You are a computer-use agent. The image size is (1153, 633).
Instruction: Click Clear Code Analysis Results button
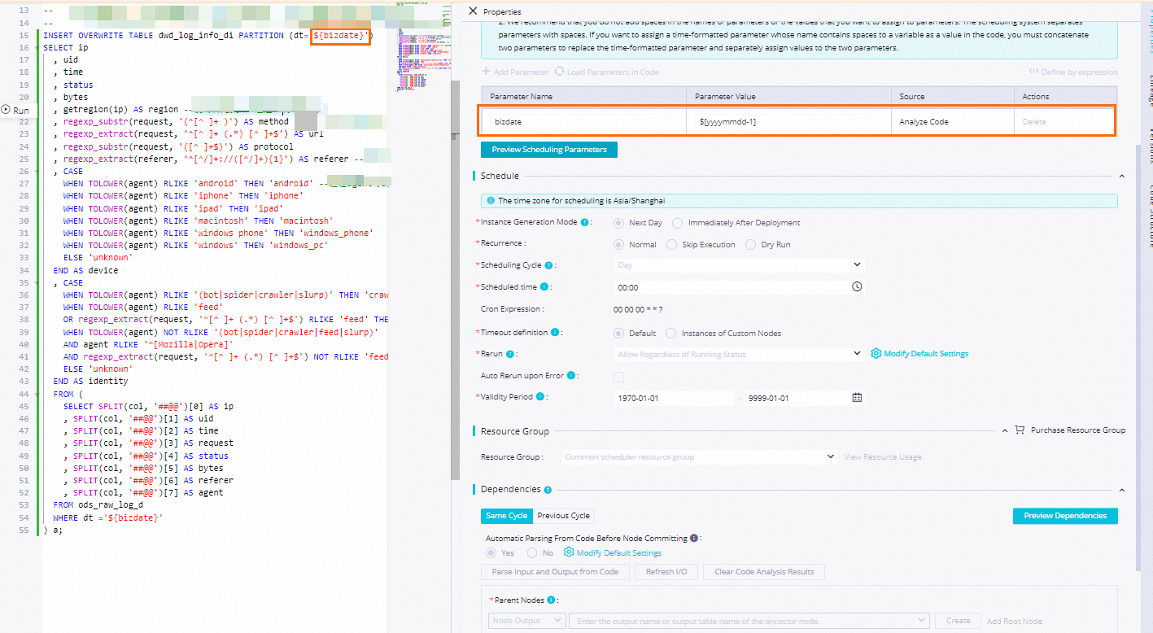click(764, 572)
